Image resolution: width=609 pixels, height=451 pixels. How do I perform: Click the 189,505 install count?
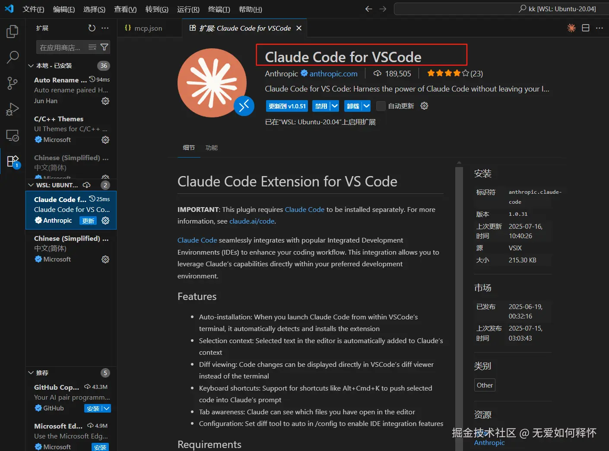click(392, 74)
